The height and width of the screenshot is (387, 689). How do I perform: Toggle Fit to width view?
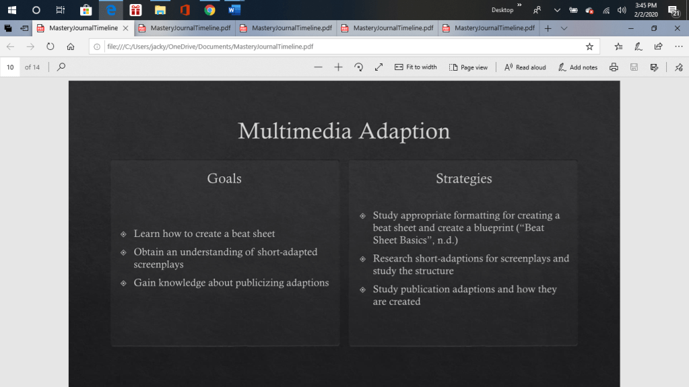pos(416,67)
